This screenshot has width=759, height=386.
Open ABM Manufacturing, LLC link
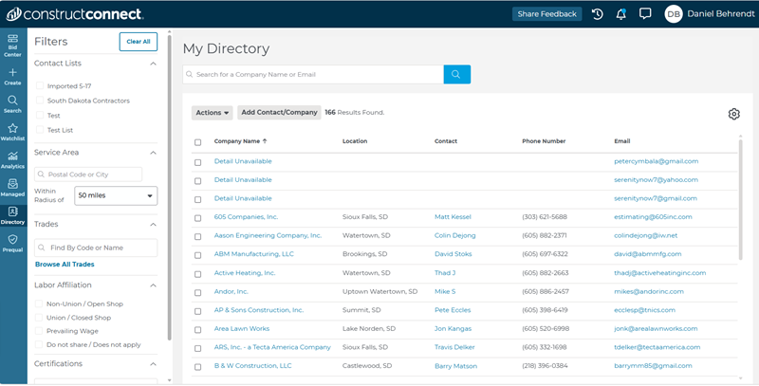pos(254,254)
